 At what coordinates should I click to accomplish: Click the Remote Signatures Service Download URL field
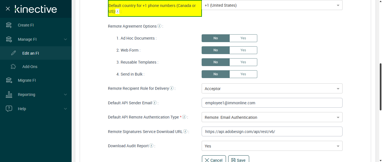(x=272, y=132)
